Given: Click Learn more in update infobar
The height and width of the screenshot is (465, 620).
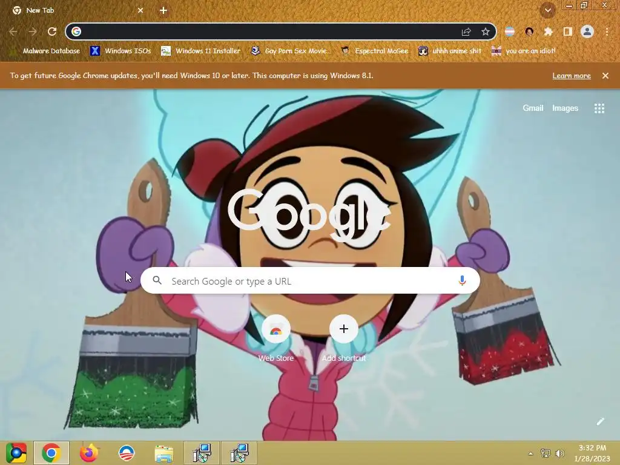Looking at the screenshot, I should 572,76.
